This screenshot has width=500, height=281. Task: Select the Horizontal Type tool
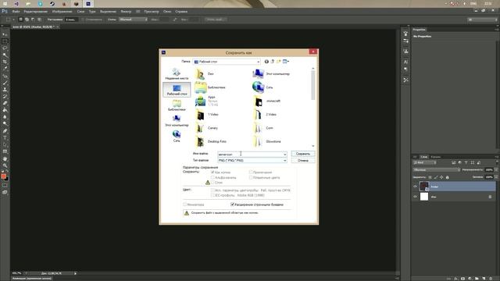(x=5, y=138)
